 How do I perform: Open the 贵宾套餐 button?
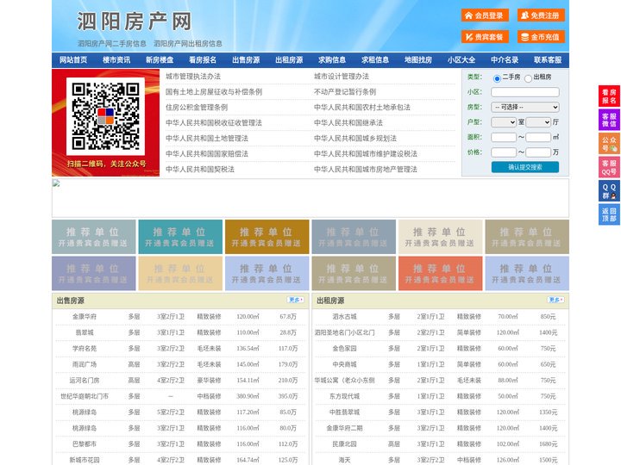point(485,37)
